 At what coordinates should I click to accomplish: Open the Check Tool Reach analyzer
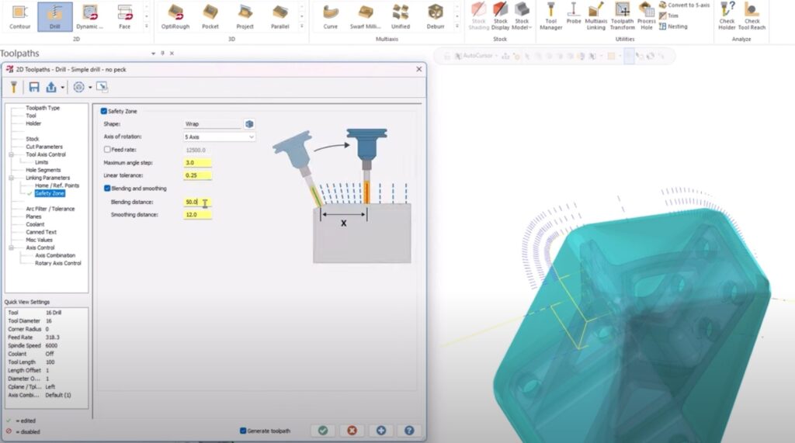pos(752,16)
